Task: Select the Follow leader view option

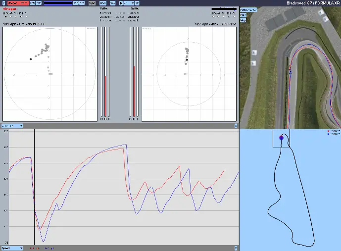Action: pyautogui.click(x=248, y=9)
